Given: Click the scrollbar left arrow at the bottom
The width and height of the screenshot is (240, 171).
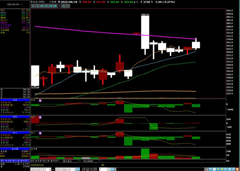Looking at the screenshot, I should point(115,169).
